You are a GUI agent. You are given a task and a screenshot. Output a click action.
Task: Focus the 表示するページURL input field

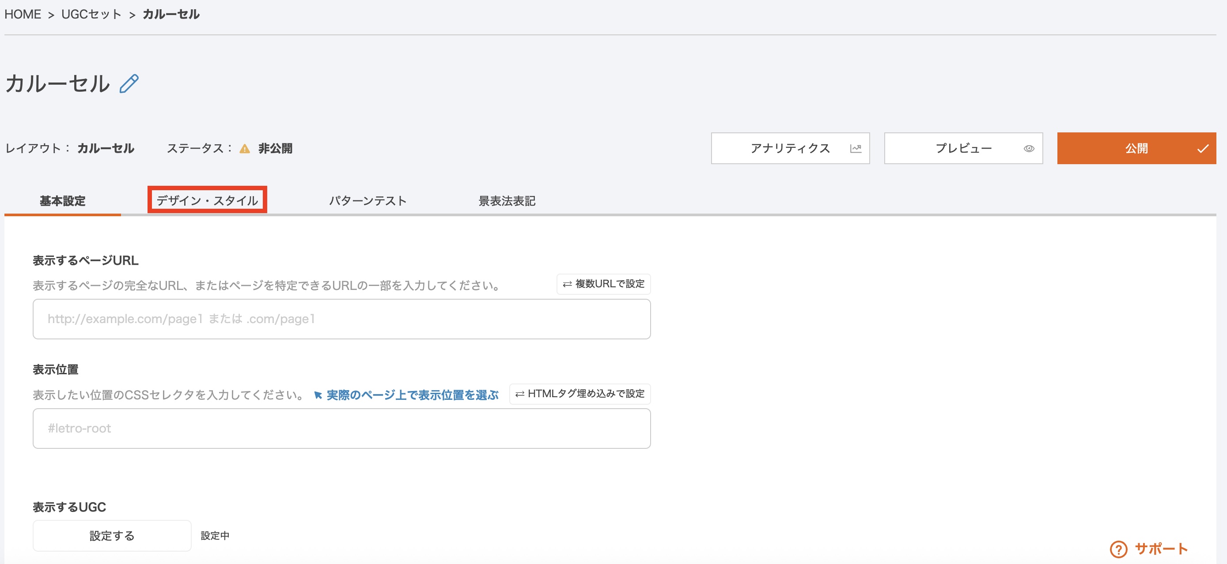(341, 319)
